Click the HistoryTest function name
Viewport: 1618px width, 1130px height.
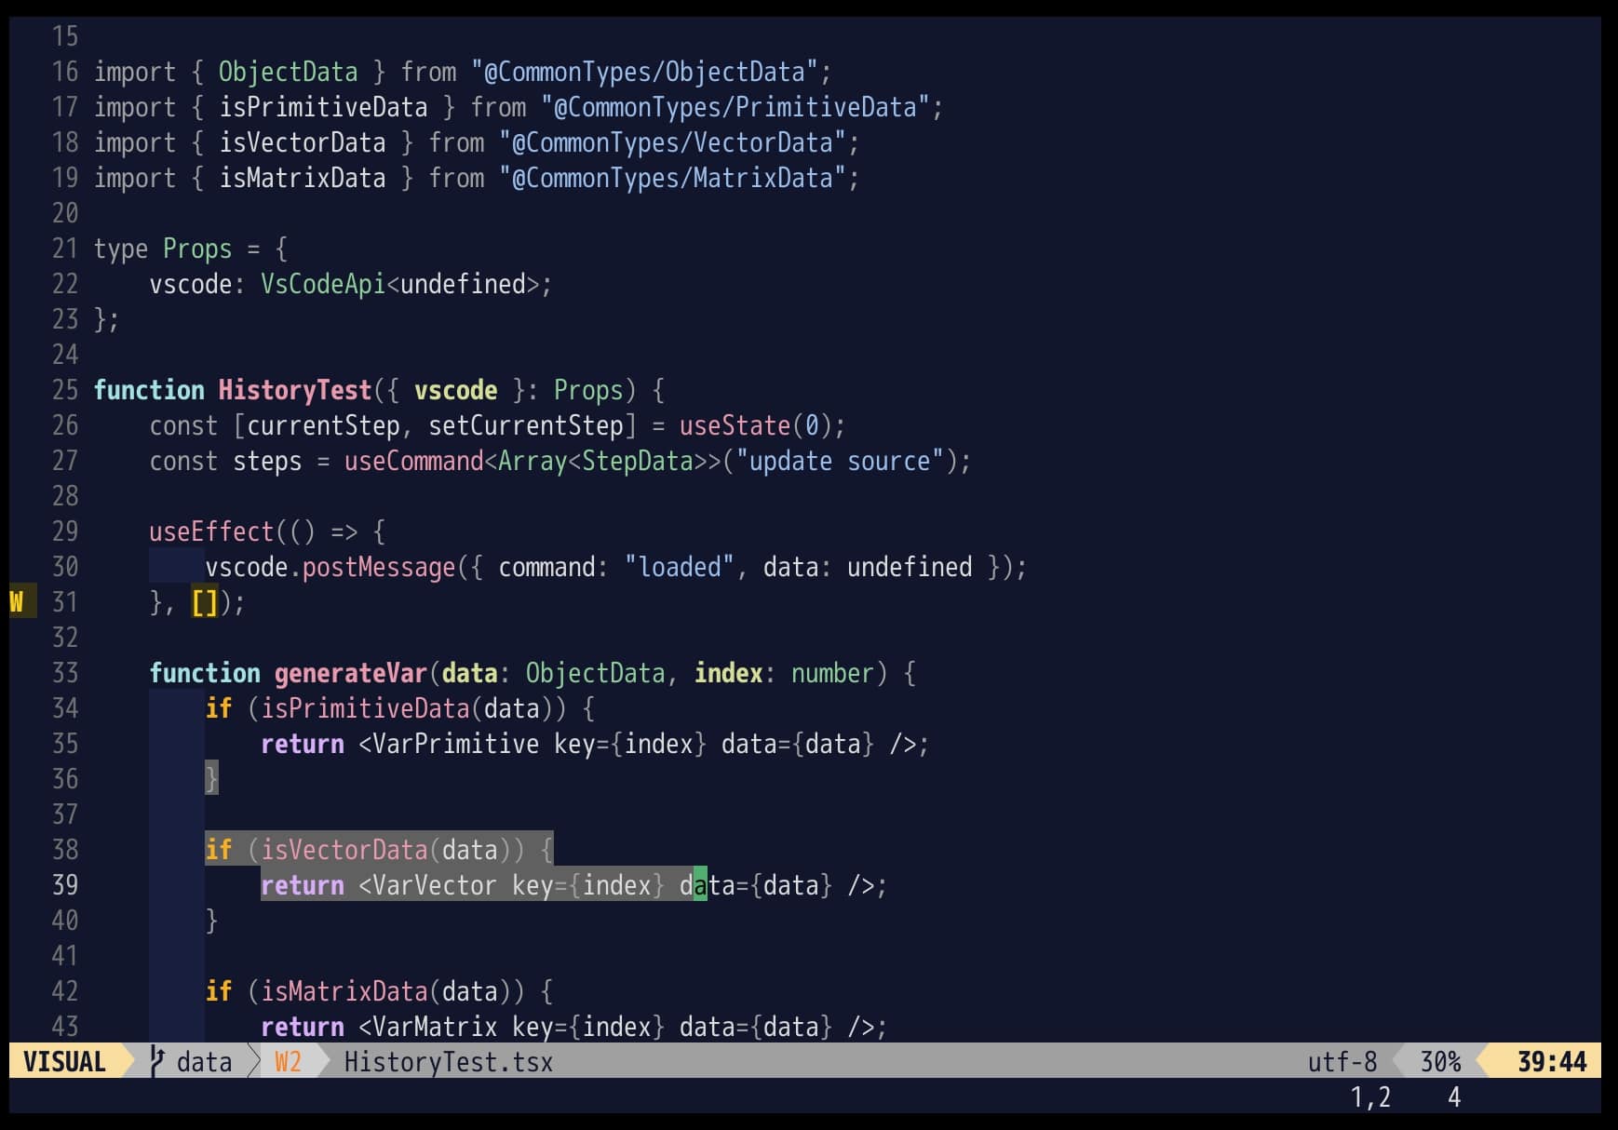295,390
